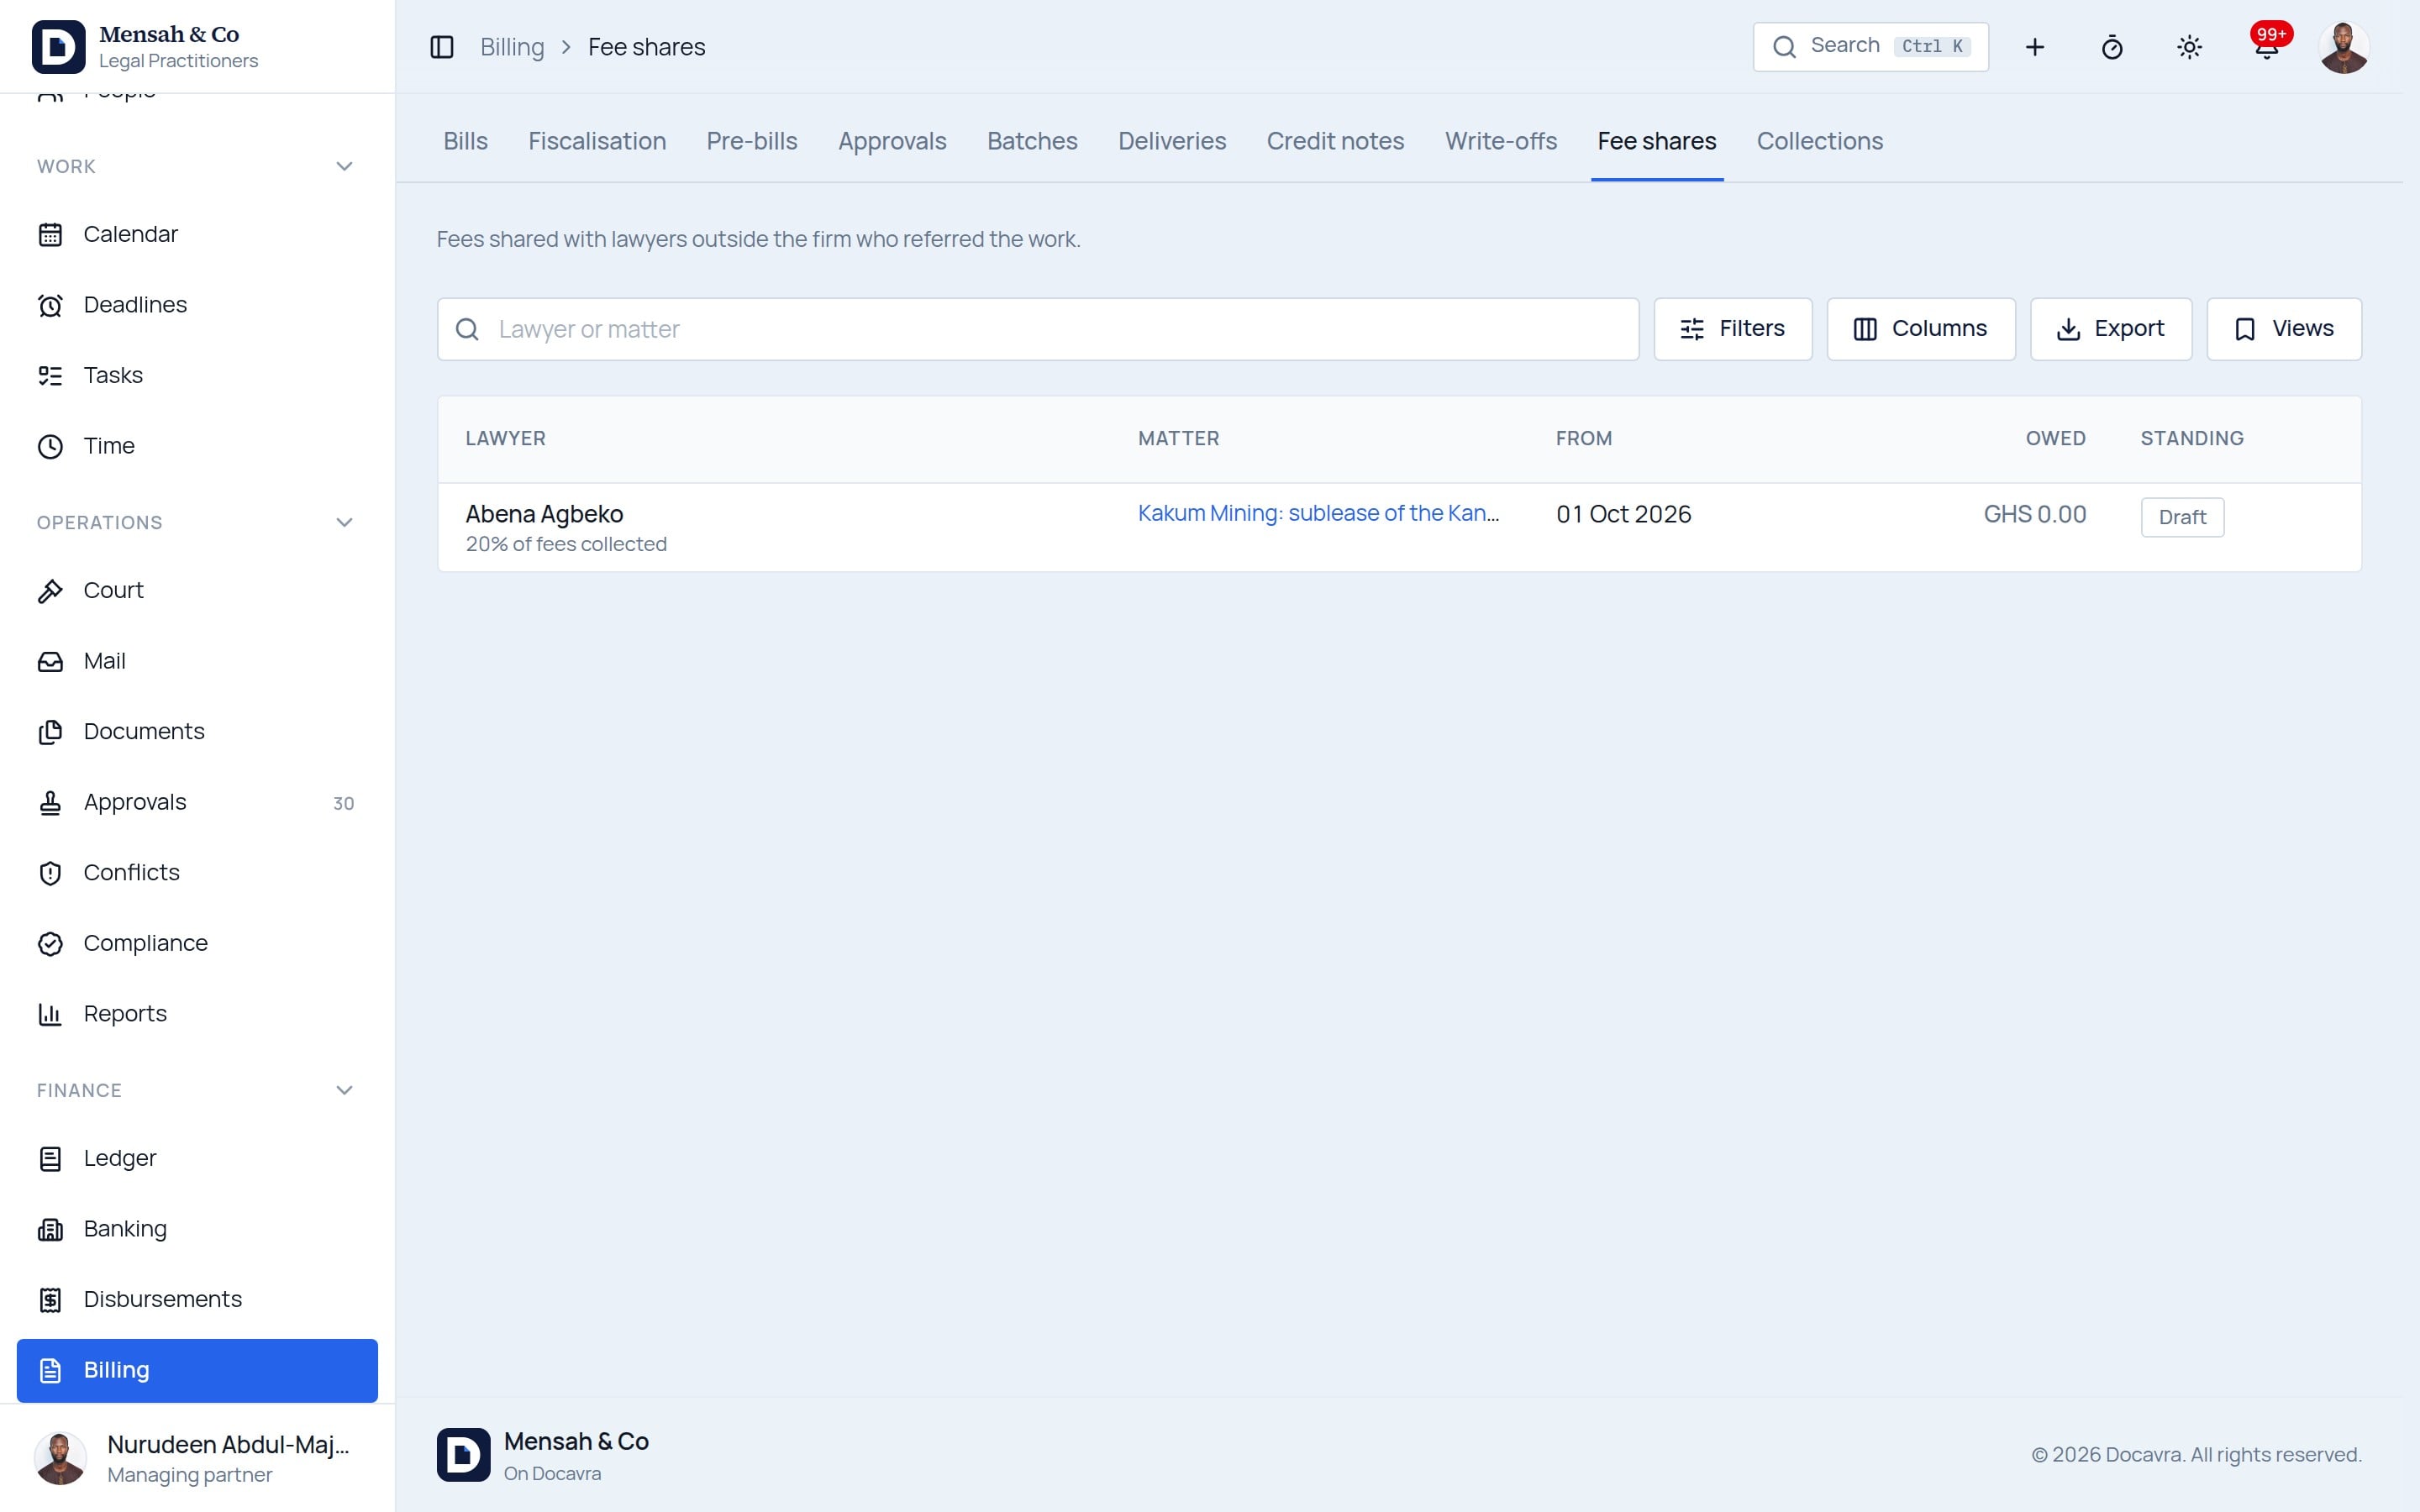Viewport: 2420px width, 1512px height.
Task: Switch to the Collections tab
Action: coord(1819,141)
